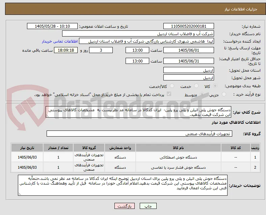Click the بازگشت back button

125,206
